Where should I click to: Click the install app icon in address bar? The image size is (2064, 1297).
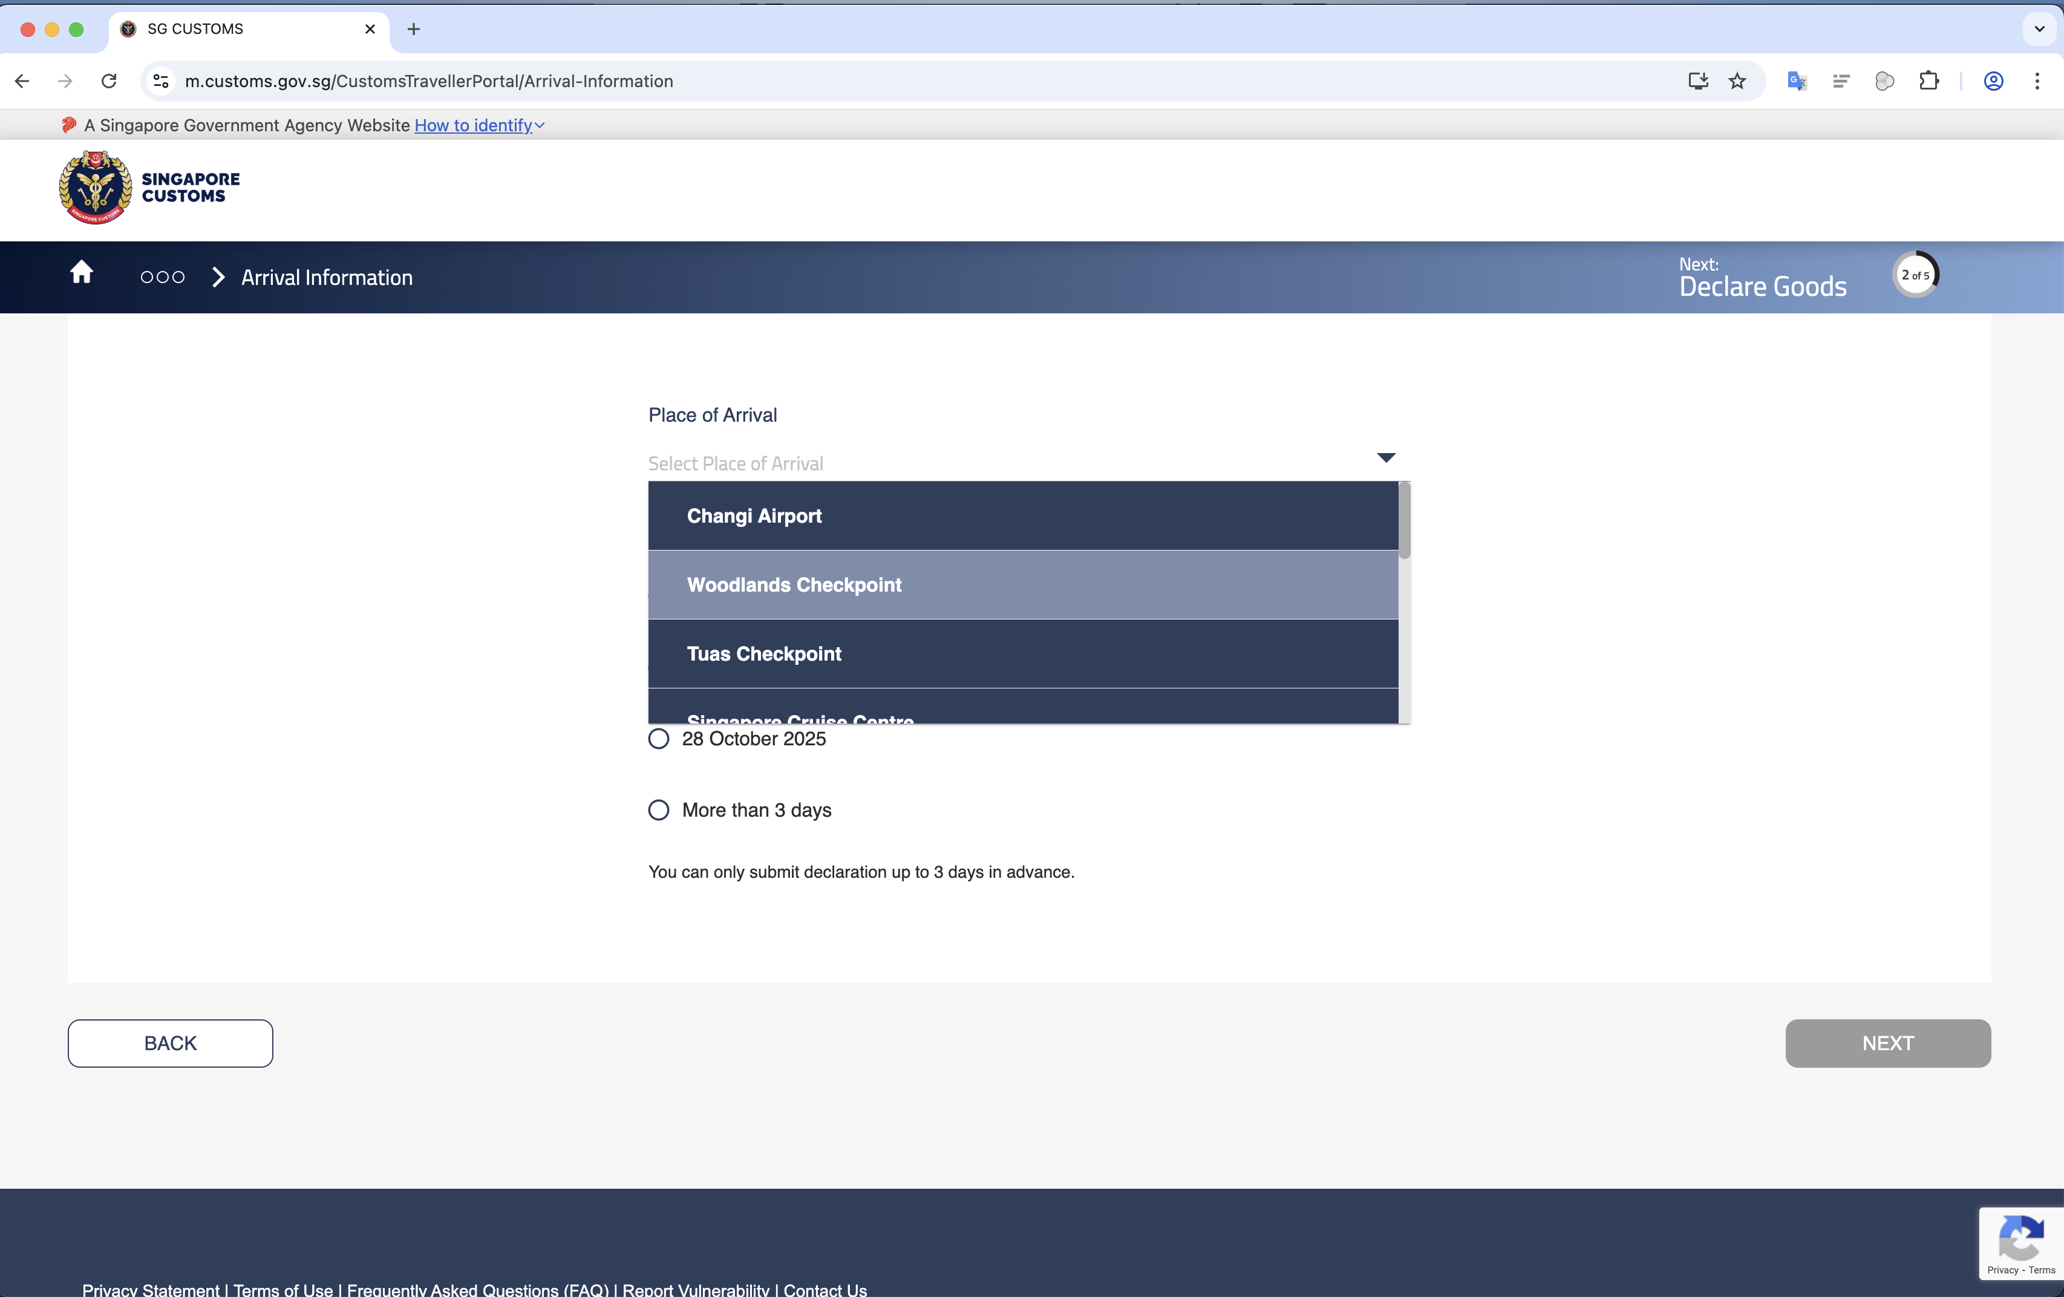pyautogui.click(x=1697, y=80)
